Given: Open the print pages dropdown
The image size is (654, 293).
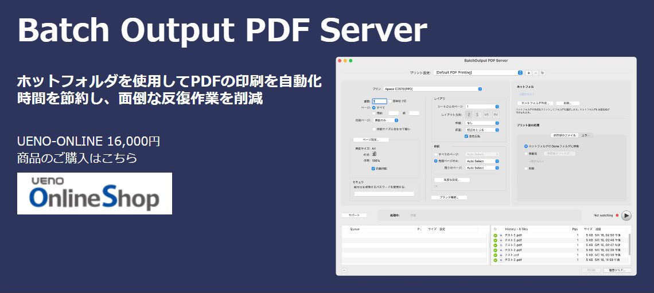Looking at the screenshot, I should (386, 120).
